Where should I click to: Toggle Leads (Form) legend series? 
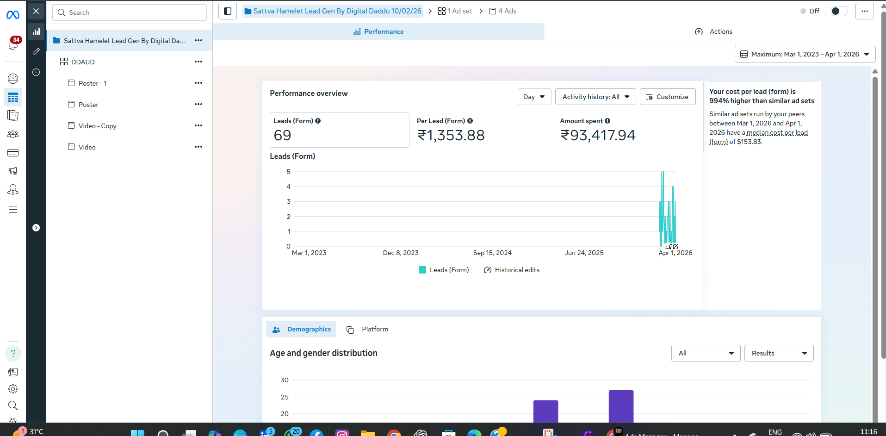[444, 270]
